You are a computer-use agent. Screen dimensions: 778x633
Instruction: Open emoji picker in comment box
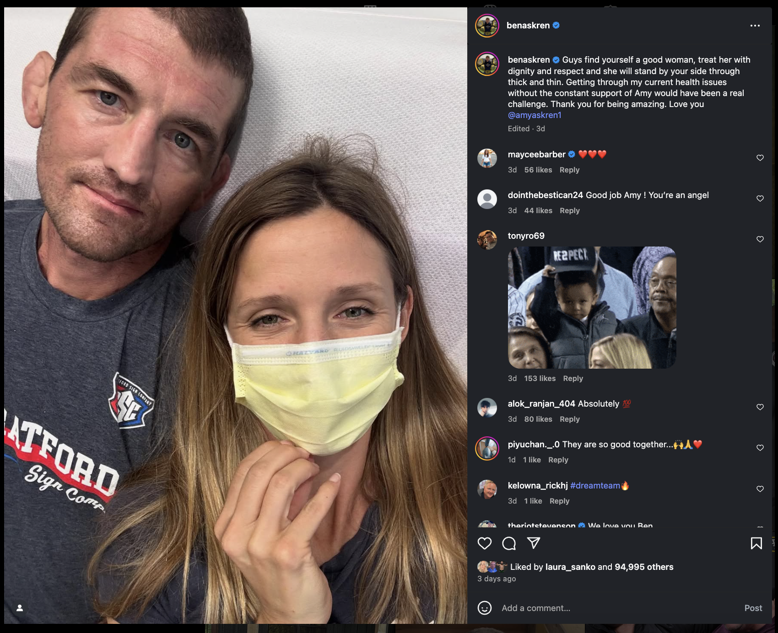[x=485, y=608]
